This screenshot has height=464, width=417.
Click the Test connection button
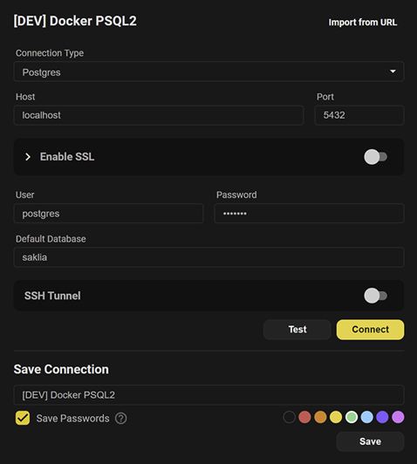(x=297, y=330)
